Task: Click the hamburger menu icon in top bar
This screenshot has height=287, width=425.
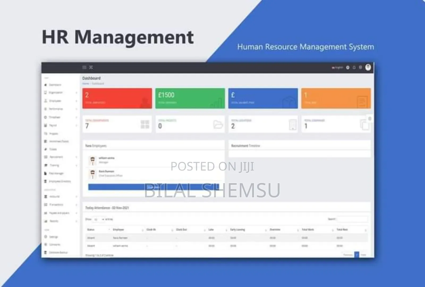Action: (x=84, y=68)
